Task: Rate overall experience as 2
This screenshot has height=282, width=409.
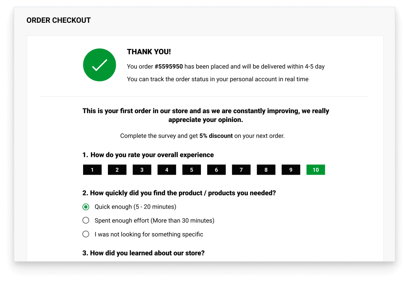Action: [x=117, y=170]
